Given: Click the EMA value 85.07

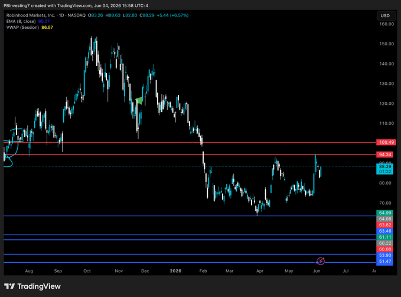Looking at the screenshot, I should pyautogui.click(x=44, y=21).
